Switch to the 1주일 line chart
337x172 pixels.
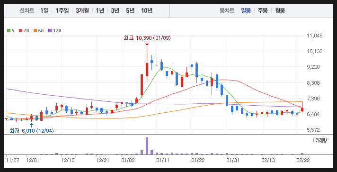tap(62, 10)
